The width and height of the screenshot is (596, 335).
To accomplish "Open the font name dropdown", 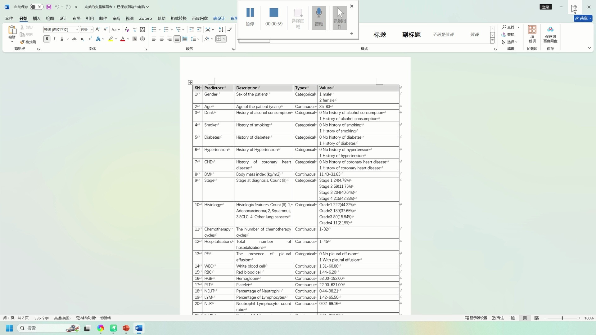I will [x=77, y=30].
